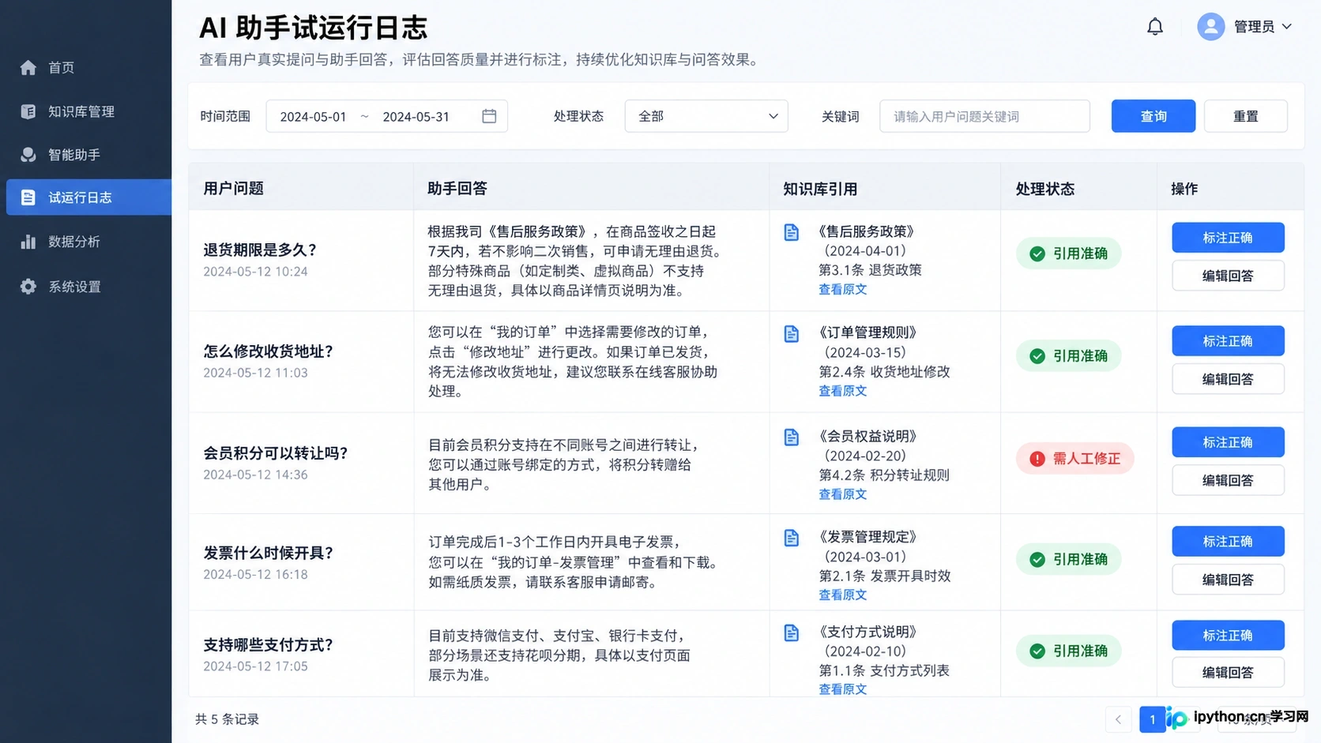Click the document icon beside《支付方式说明》

791,632
